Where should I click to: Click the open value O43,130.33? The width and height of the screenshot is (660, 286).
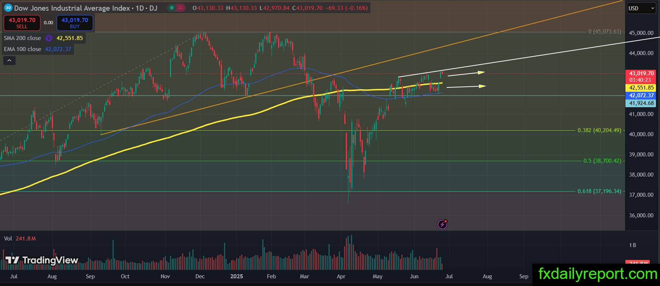(x=208, y=8)
